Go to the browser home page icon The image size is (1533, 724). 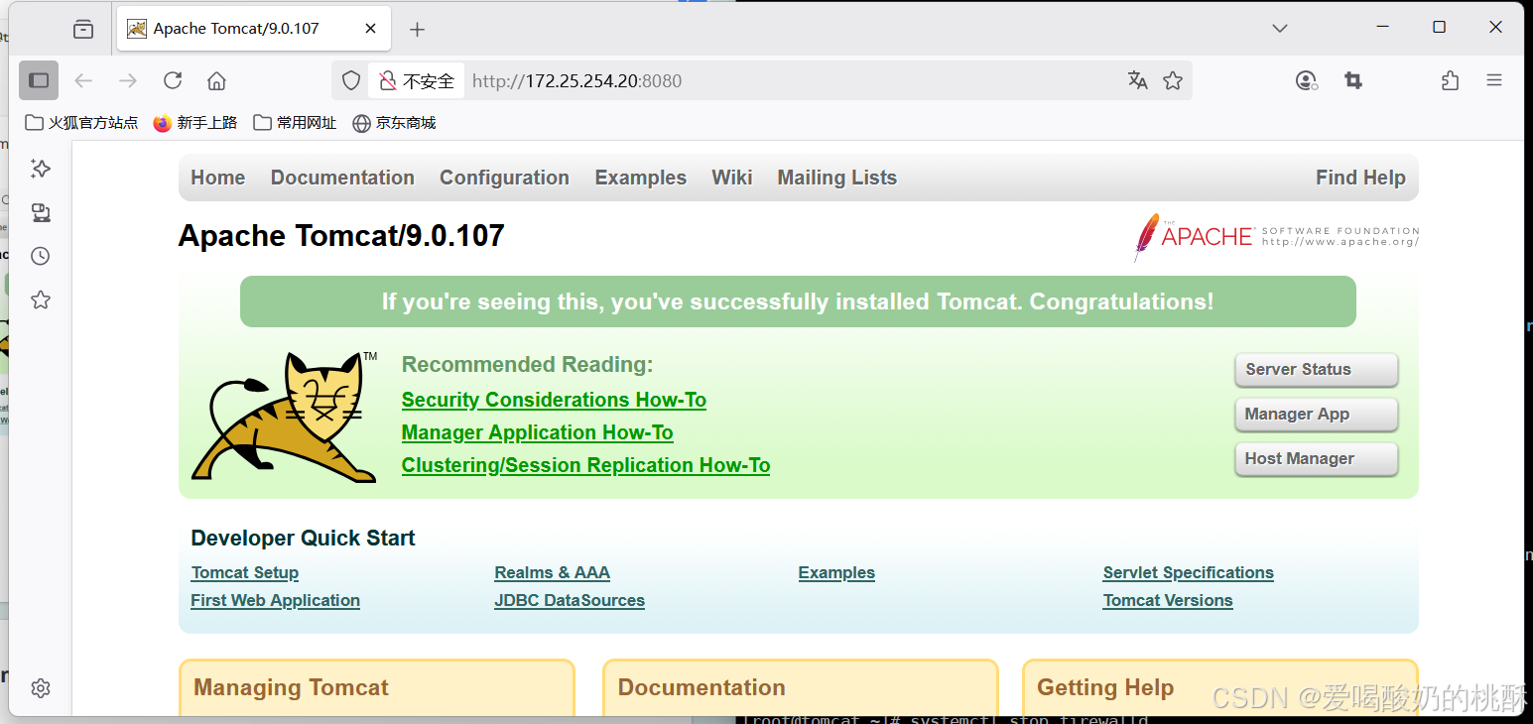216,80
